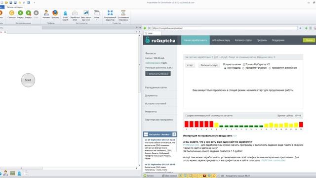
Task: Click the go arrow right of address bar
Action: (301, 28)
